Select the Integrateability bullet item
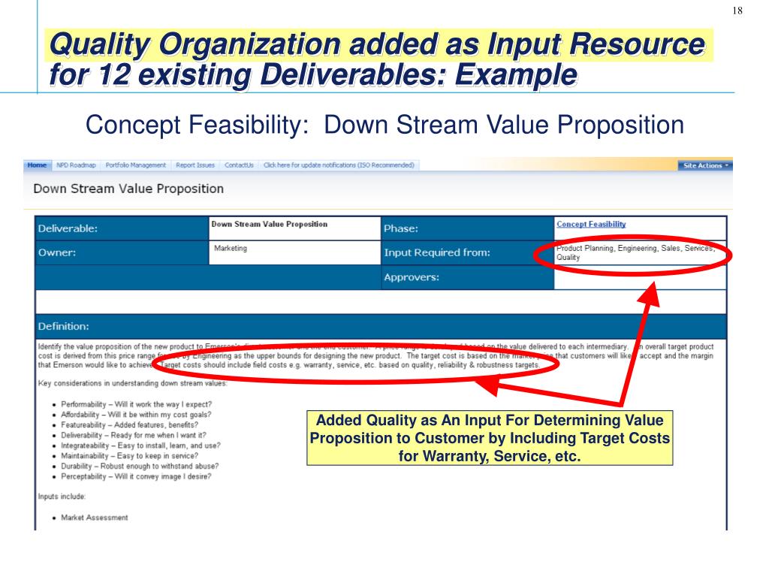The height and width of the screenshot is (577, 769). [x=140, y=446]
